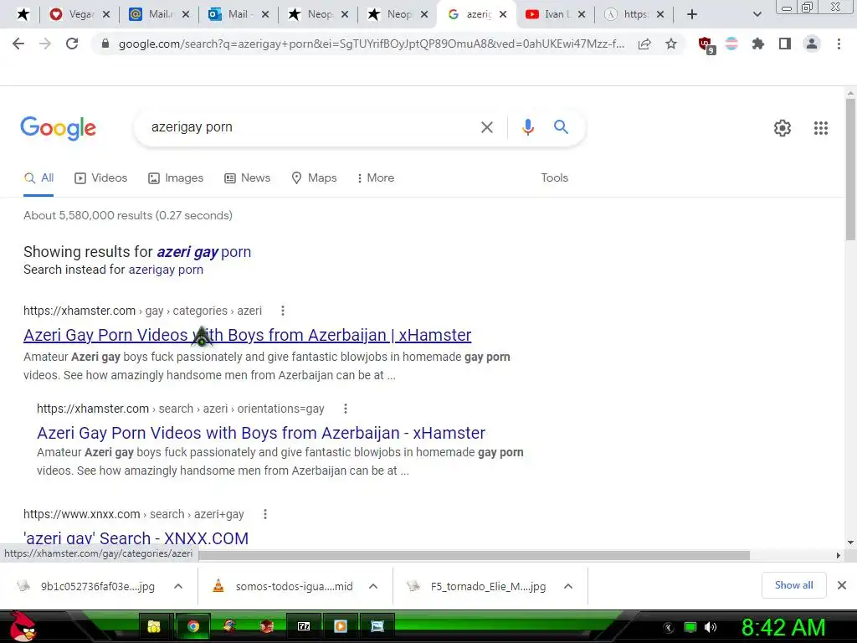Start a voice search with the microphone
Screen dimensions: 857x643
(x=527, y=127)
